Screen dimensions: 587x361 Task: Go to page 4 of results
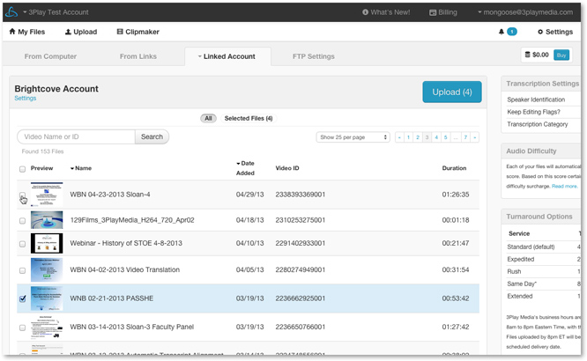tap(436, 137)
